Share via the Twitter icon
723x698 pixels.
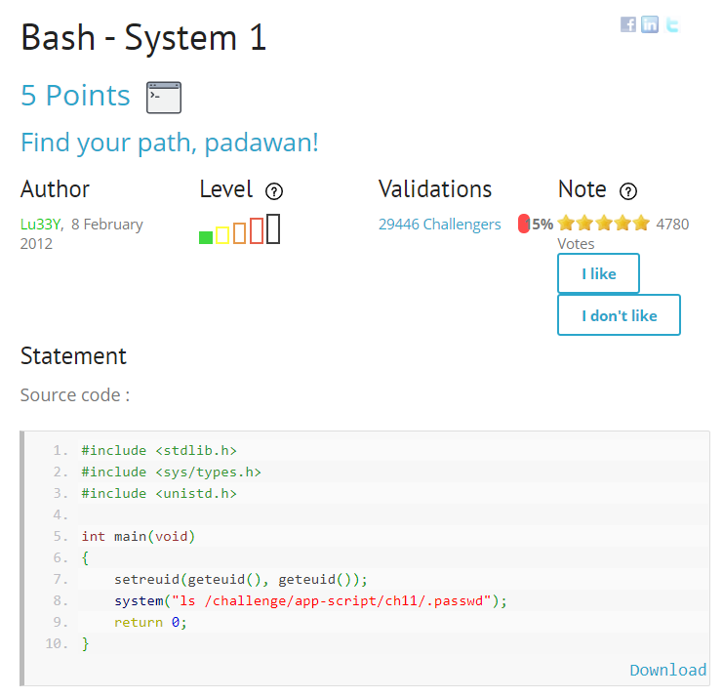click(x=672, y=24)
